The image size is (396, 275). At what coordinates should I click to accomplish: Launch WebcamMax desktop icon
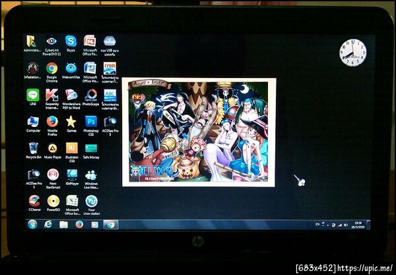point(71,70)
